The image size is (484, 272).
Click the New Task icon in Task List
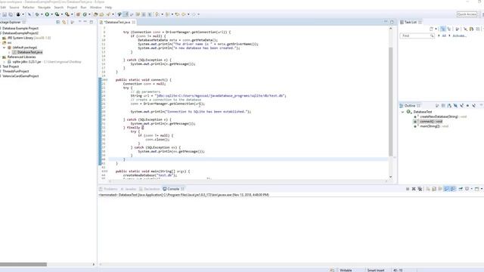coord(432,29)
